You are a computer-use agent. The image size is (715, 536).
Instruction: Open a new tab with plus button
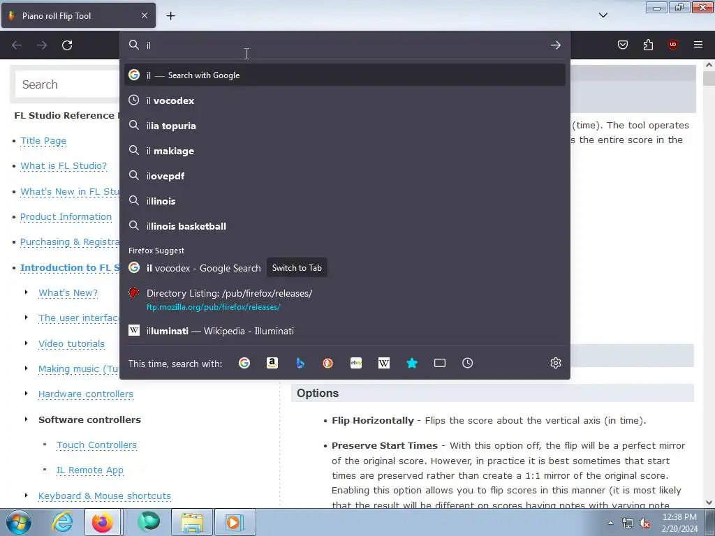tap(170, 16)
